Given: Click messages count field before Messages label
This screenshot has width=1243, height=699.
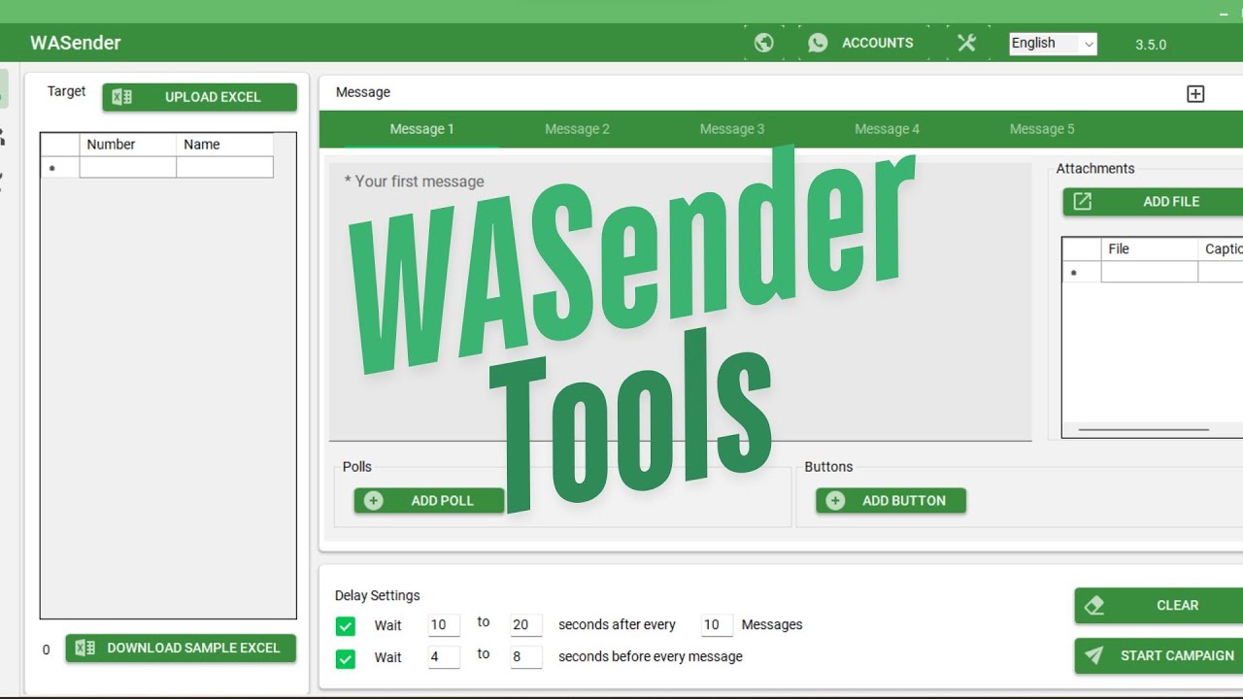Looking at the screenshot, I should (x=717, y=625).
